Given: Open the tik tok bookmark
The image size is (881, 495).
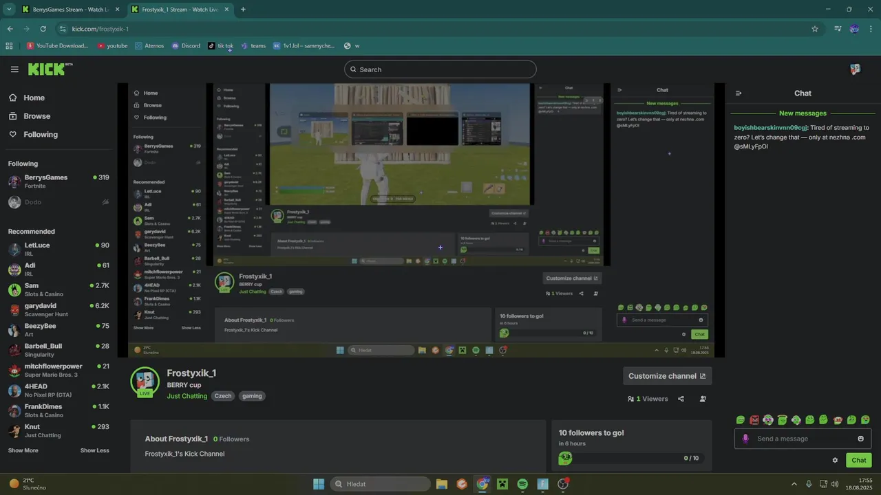Looking at the screenshot, I should pos(221,46).
